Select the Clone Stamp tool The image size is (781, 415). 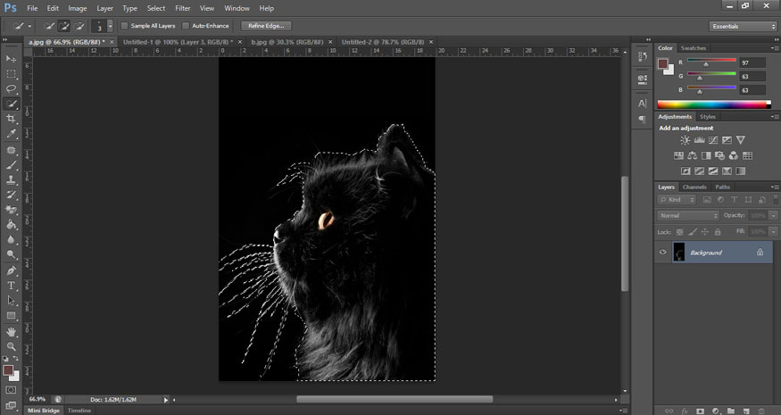[x=11, y=180]
